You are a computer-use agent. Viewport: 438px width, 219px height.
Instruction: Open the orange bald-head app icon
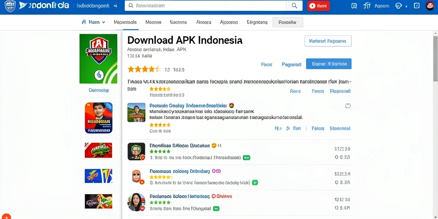(x=136, y=177)
